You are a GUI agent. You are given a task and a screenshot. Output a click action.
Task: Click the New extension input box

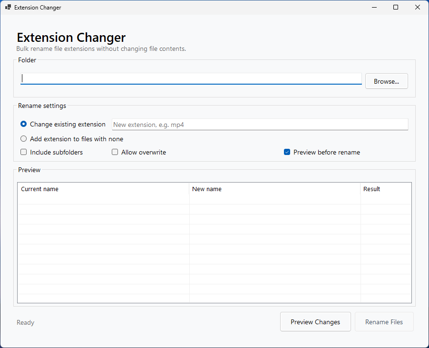coord(260,125)
